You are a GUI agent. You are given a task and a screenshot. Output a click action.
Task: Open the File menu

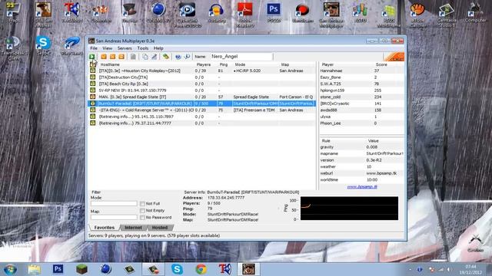point(94,48)
